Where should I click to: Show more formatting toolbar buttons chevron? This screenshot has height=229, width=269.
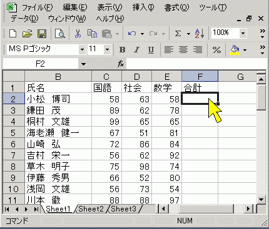click(x=263, y=50)
